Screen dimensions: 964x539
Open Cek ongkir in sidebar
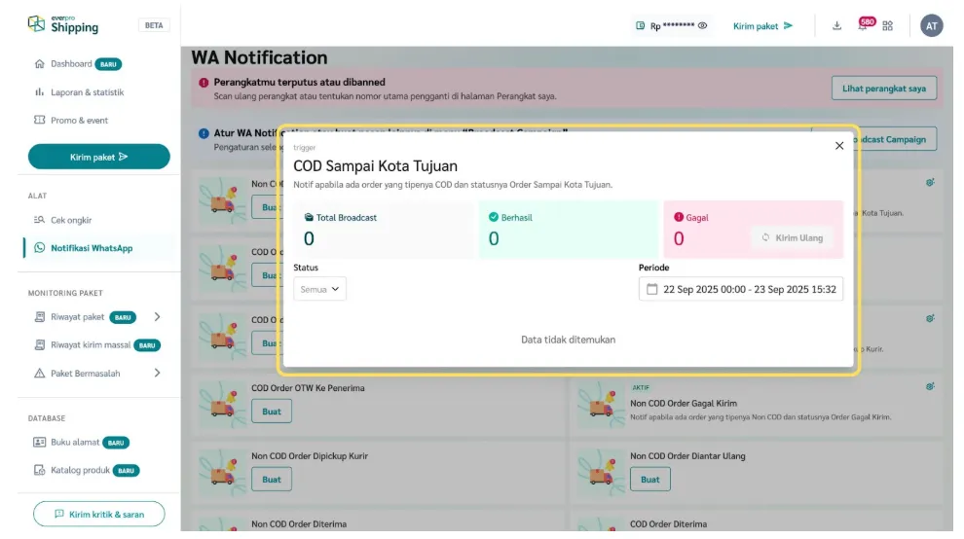coord(71,220)
